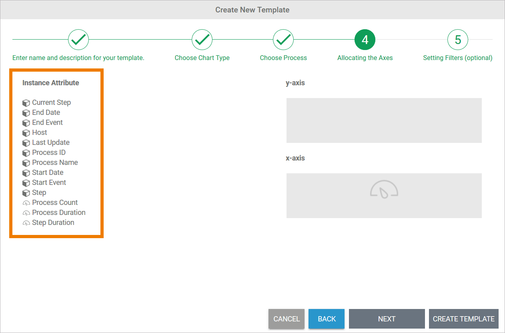Go to wizard step 1 checkmark circle
This screenshot has height=333, width=505.
coord(78,40)
